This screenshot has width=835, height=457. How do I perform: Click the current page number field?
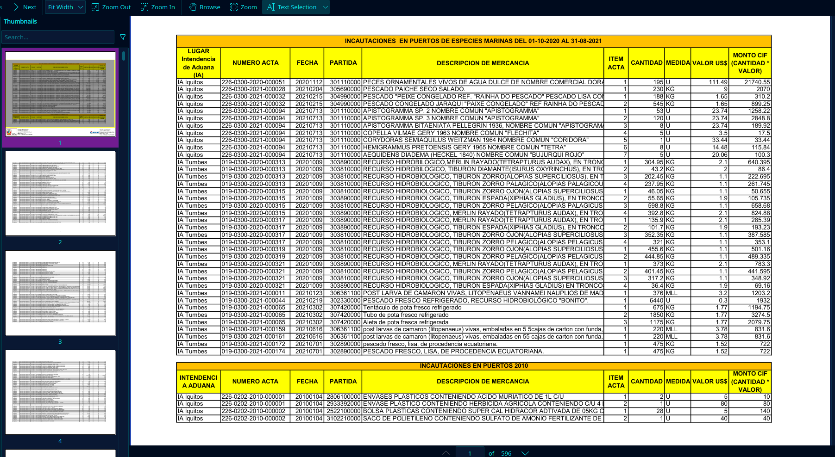pos(470,453)
